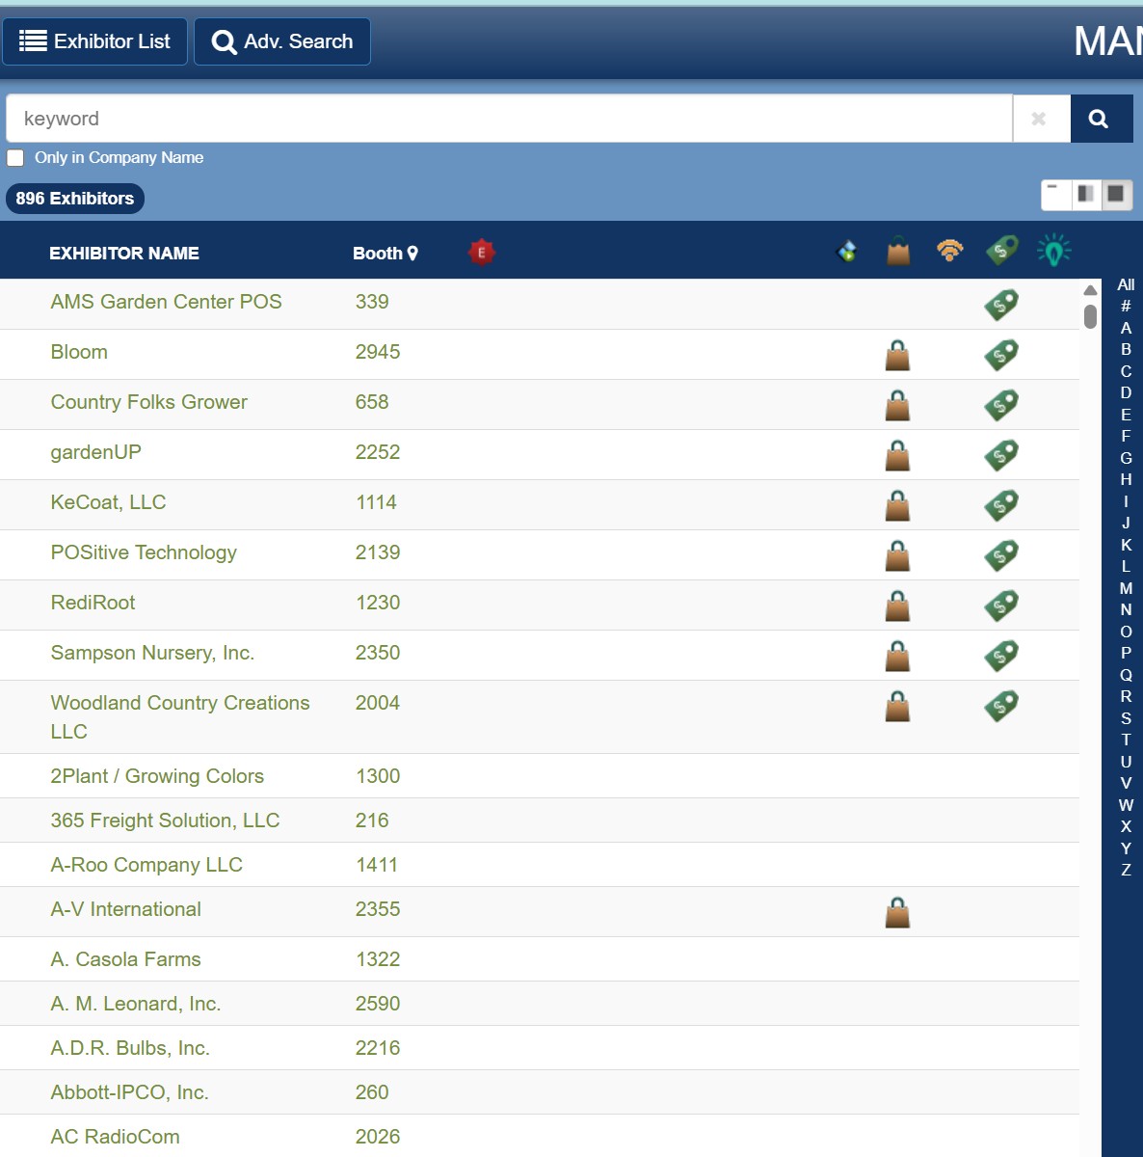Open A.D.R. Bulbs, Inc. listing

pyautogui.click(x=130, y=1048)
